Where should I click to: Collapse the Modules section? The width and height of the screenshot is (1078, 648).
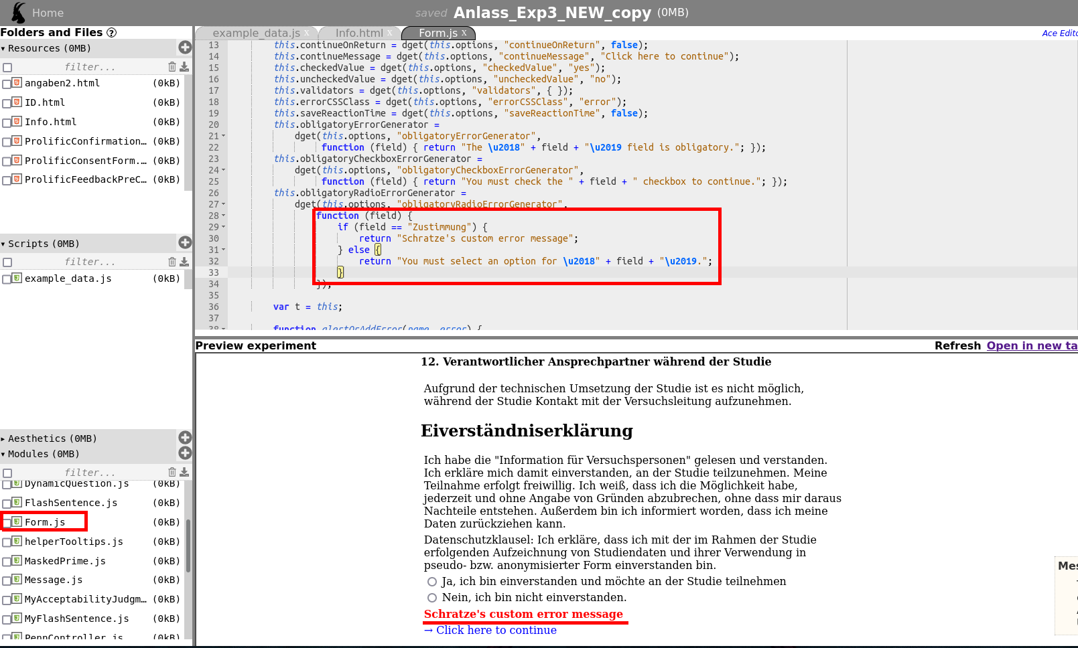point(3,455)
